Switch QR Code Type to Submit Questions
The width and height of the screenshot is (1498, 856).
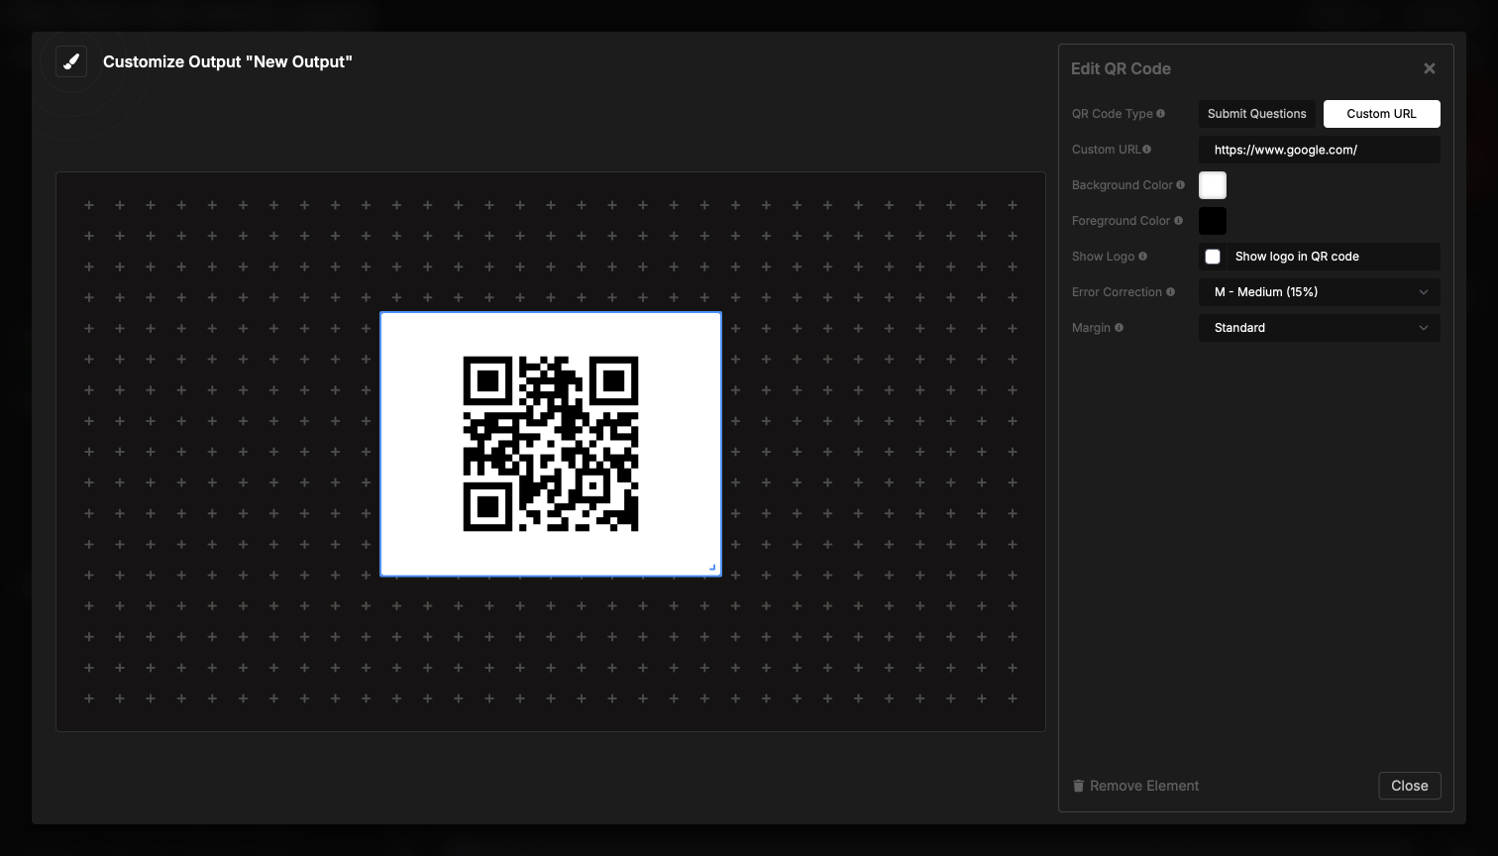pos(1256,113)
